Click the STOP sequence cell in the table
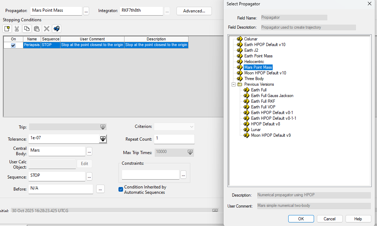Image resolution: width=377 pixels, height=226 pixels. [51, 45]
